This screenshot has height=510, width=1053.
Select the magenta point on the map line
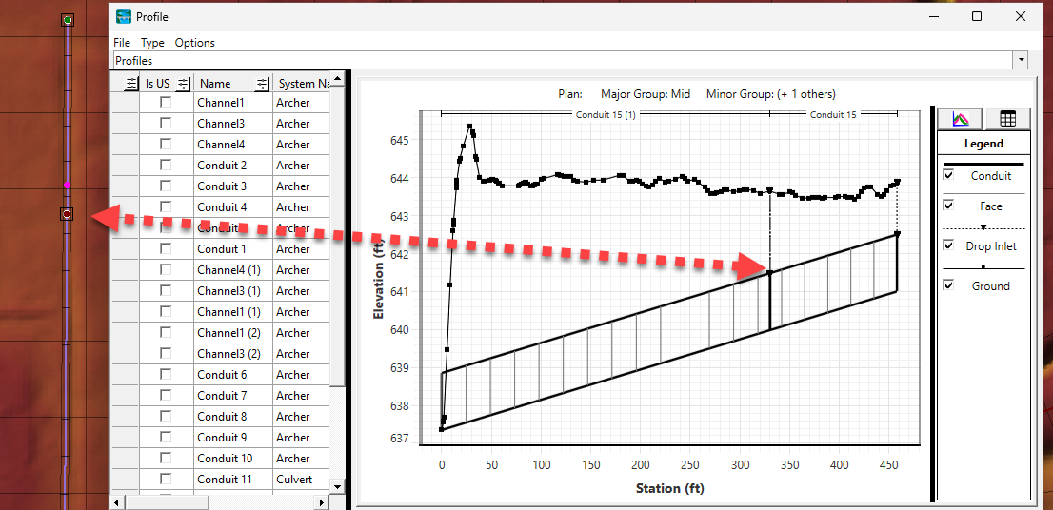click(67, 185)
